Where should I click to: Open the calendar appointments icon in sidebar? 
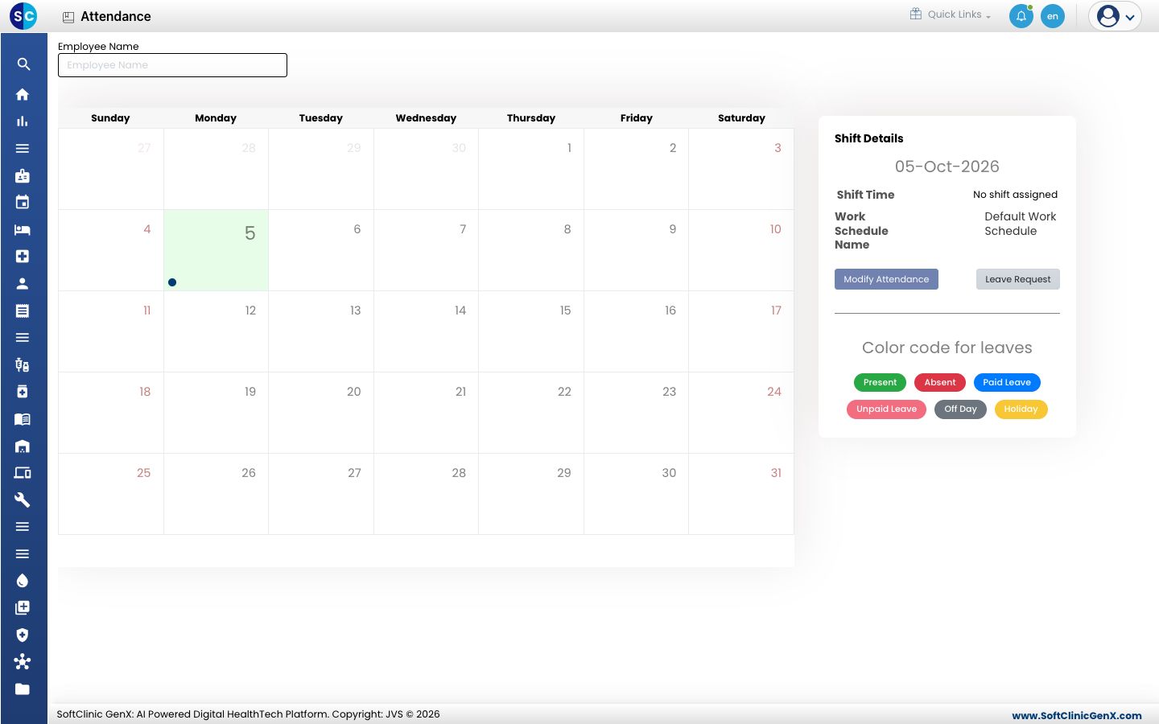23,202
